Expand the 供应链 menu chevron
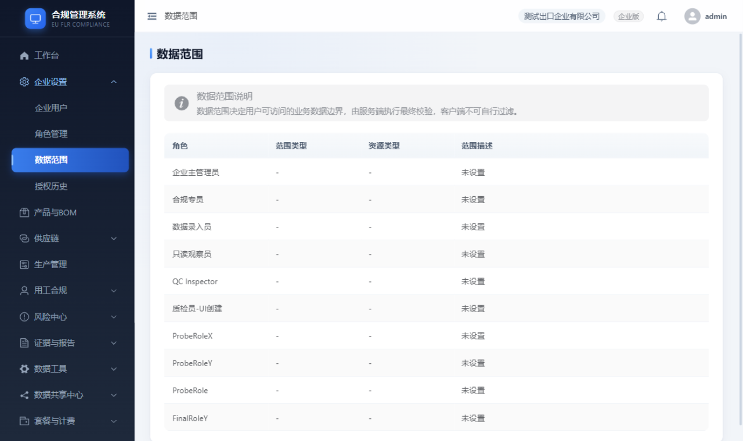The image size is (743, 441). [114, 238]
